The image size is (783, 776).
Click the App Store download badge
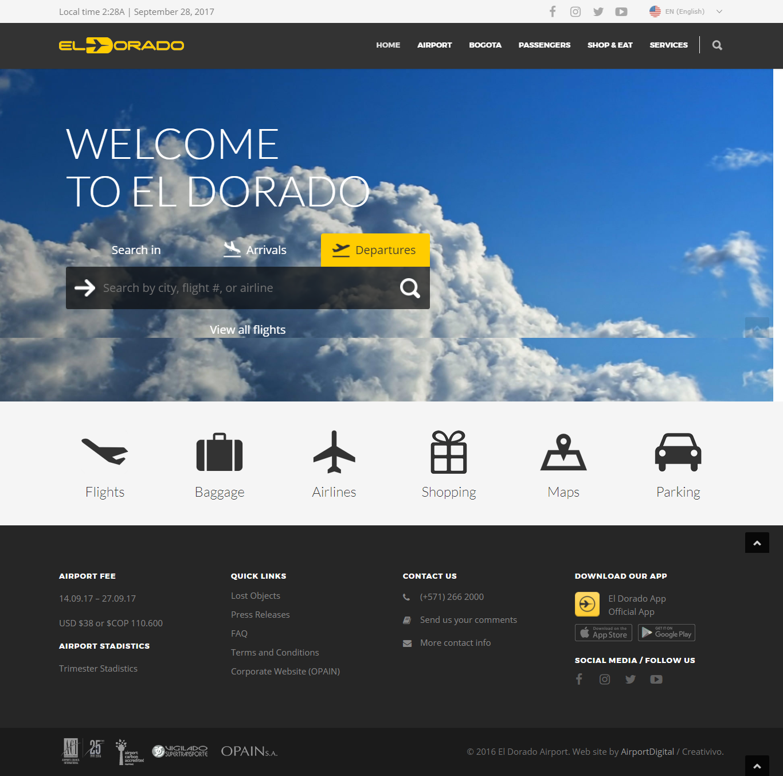(x=604, y=633)
